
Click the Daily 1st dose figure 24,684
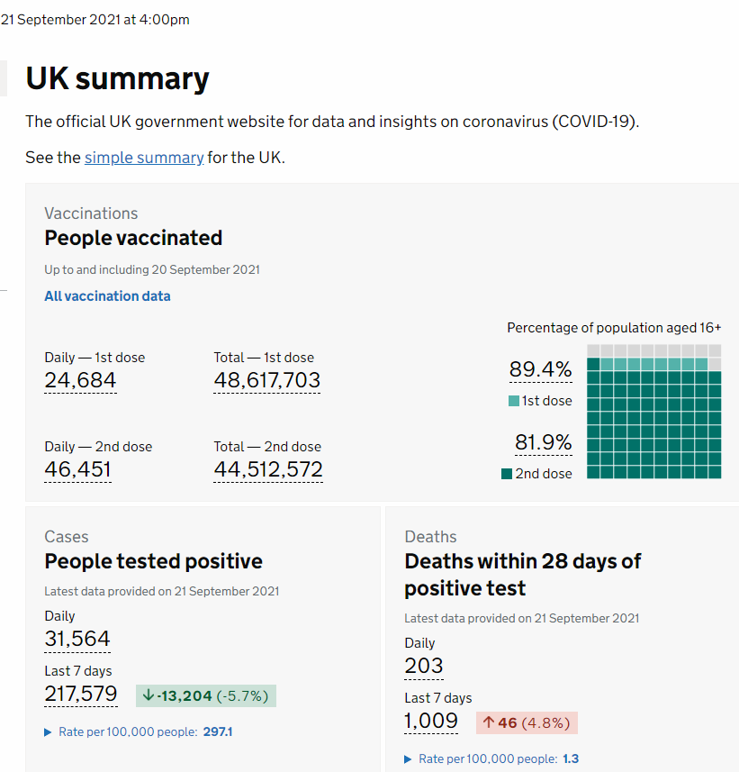point(80,380)
